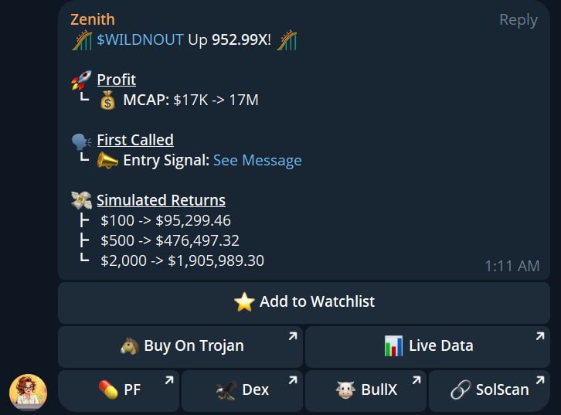Click the horse icon on Trojan button

(130, 346)
